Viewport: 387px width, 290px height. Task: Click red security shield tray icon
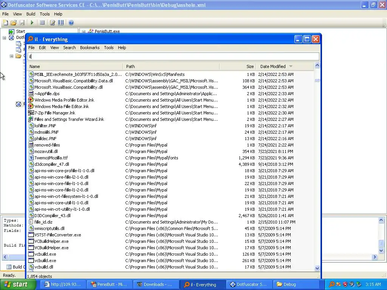pos(345,285)
